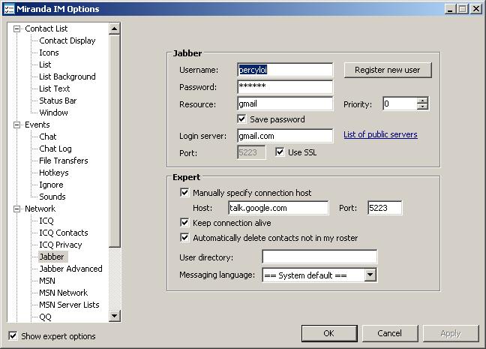Open the Messaging language dropdown
The height and width of the screenshot is (349, 486).
tap(370, 275)
